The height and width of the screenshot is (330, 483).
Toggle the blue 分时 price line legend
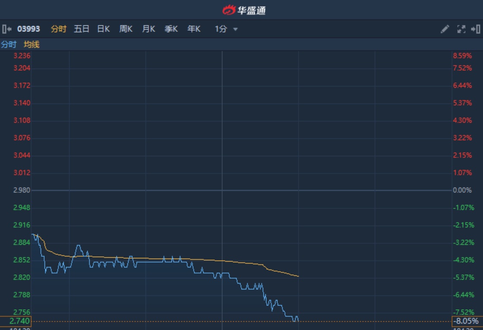9,45
